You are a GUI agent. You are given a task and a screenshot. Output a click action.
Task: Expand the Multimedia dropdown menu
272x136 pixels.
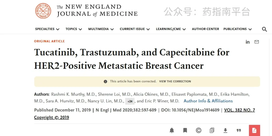101,29
